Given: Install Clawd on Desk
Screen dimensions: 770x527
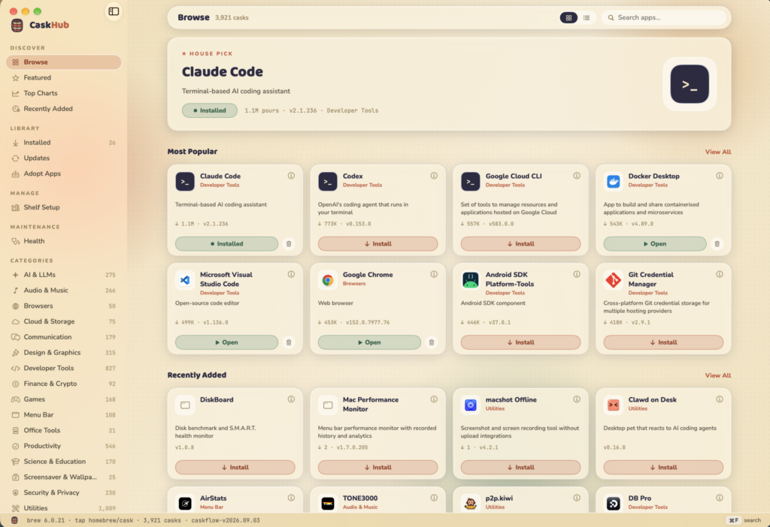Looking at the screenshot, I should (663, 467).
